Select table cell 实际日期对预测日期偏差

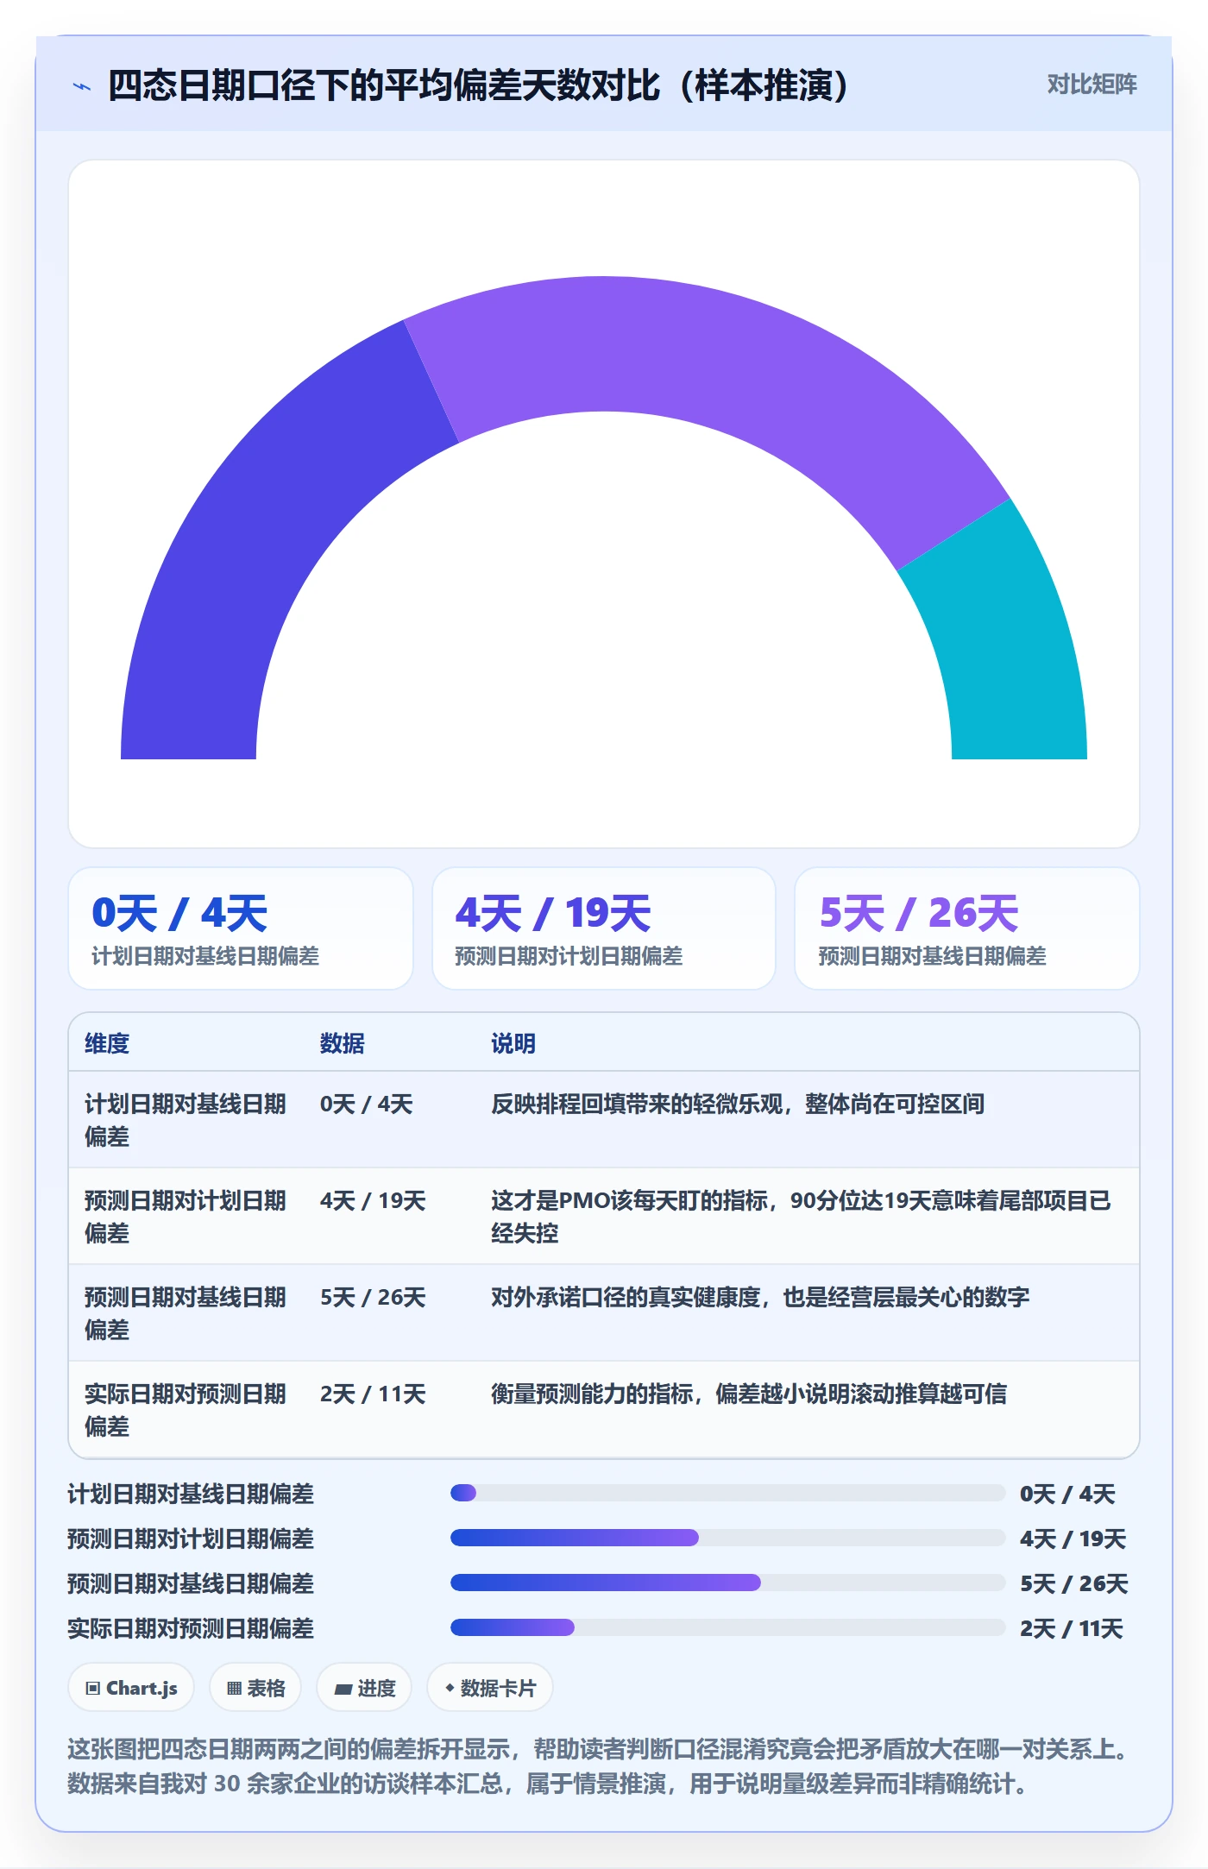point(186,1410)
